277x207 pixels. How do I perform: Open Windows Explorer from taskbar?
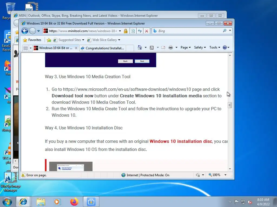click(x=41, y=202)
